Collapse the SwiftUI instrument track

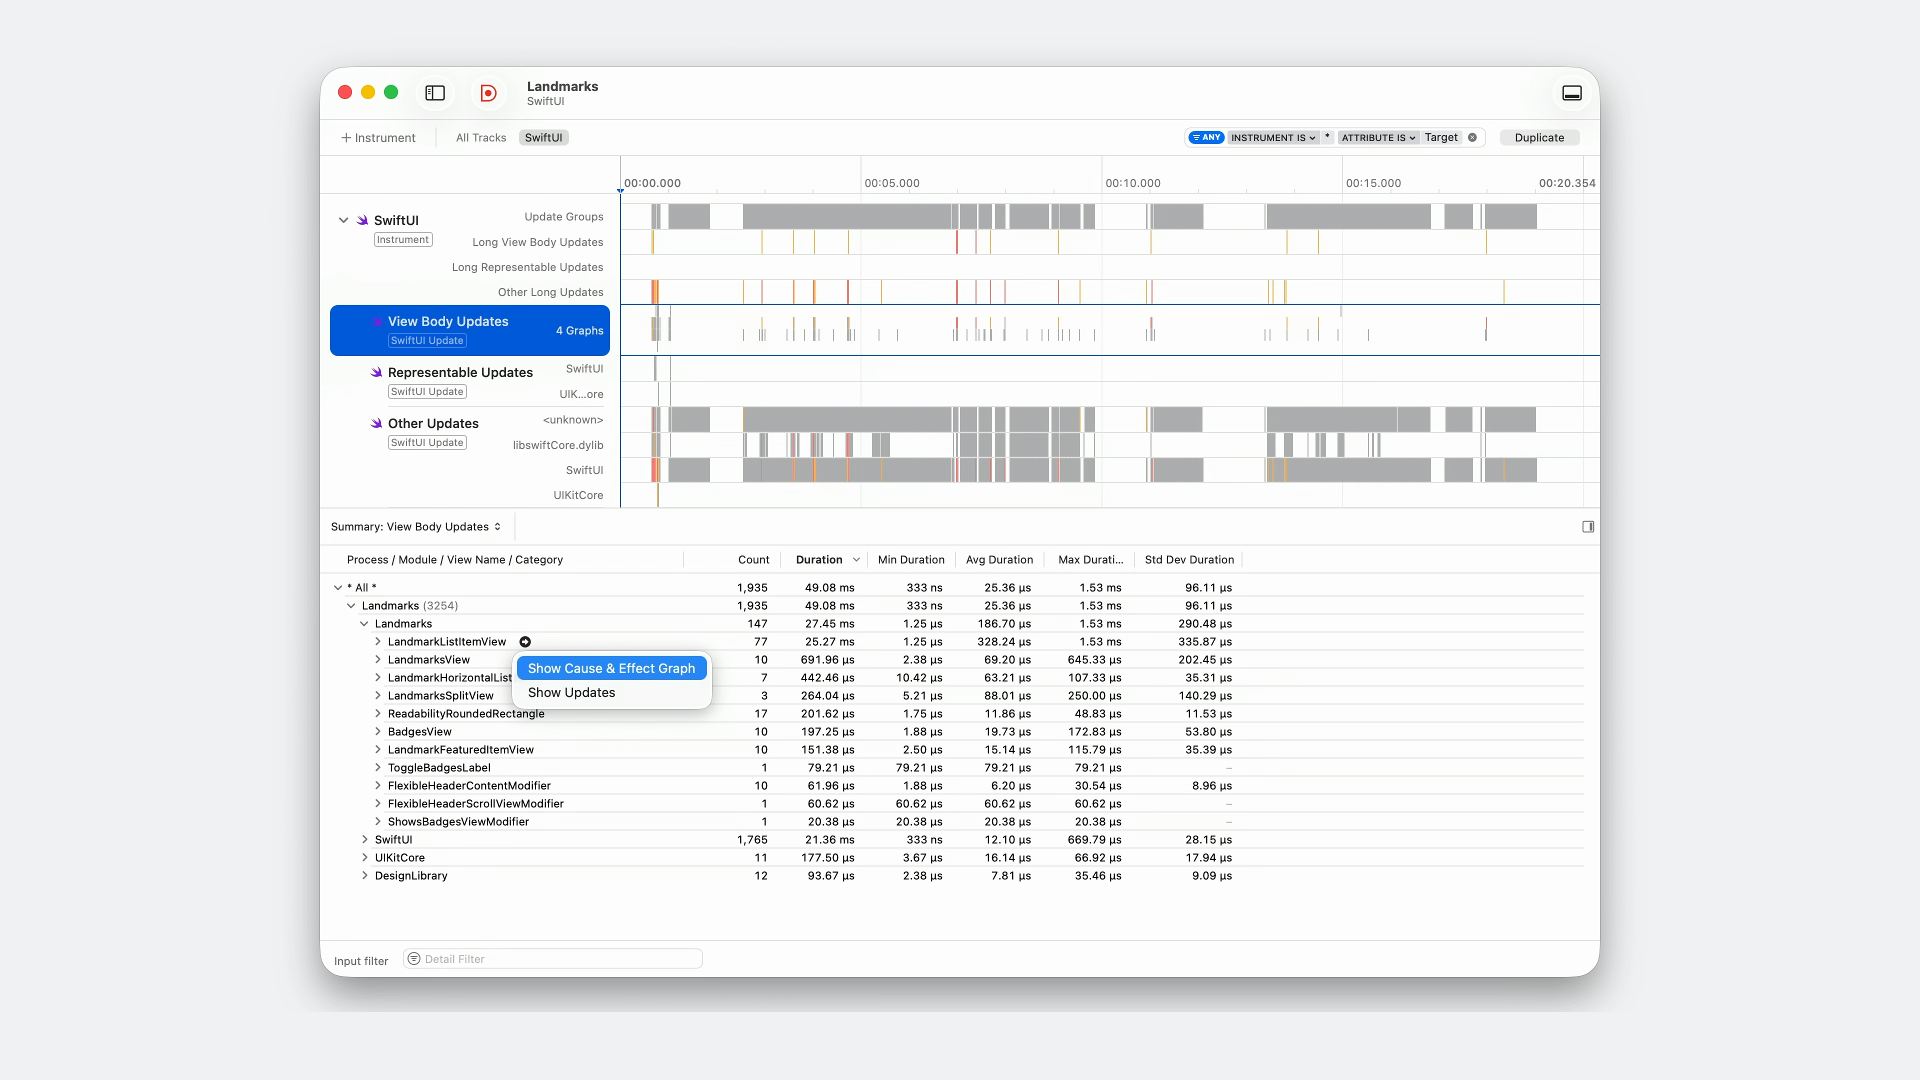coord(343,220)
